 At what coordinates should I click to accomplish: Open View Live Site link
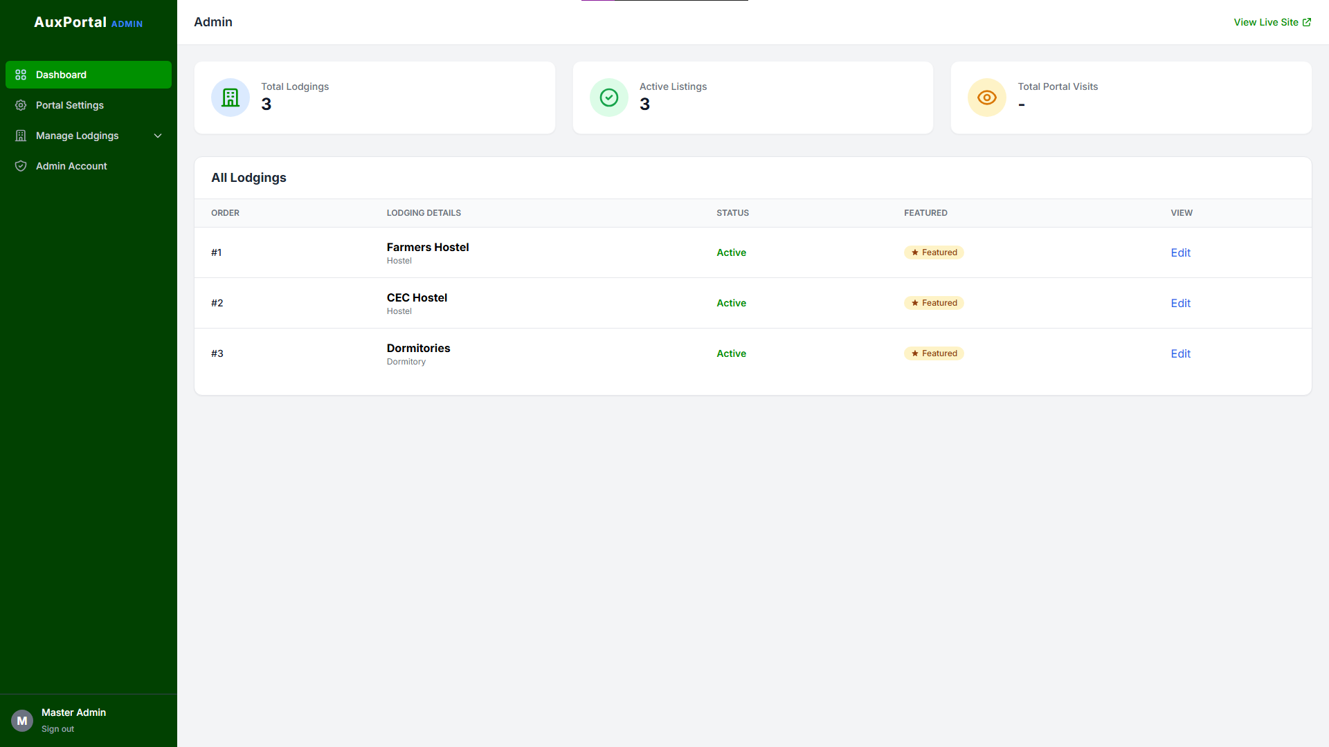click(x=1272, y=22)
